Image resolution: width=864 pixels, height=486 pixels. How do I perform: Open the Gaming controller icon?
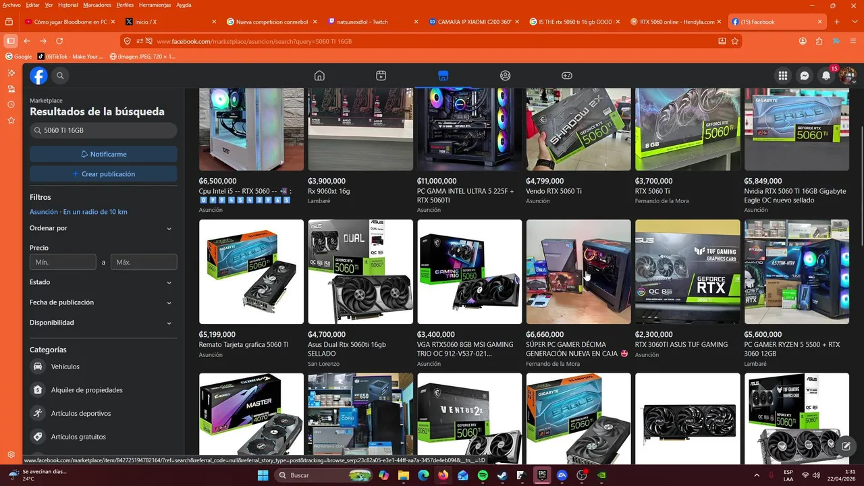point(567,76)
